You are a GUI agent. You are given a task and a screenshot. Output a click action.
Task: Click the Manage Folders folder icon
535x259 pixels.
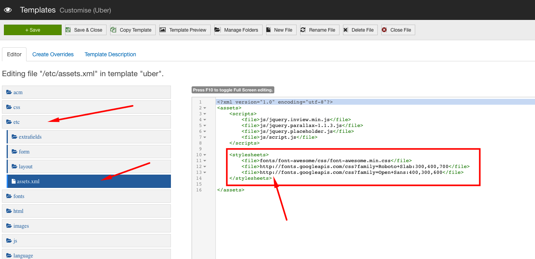click(217, 30)
